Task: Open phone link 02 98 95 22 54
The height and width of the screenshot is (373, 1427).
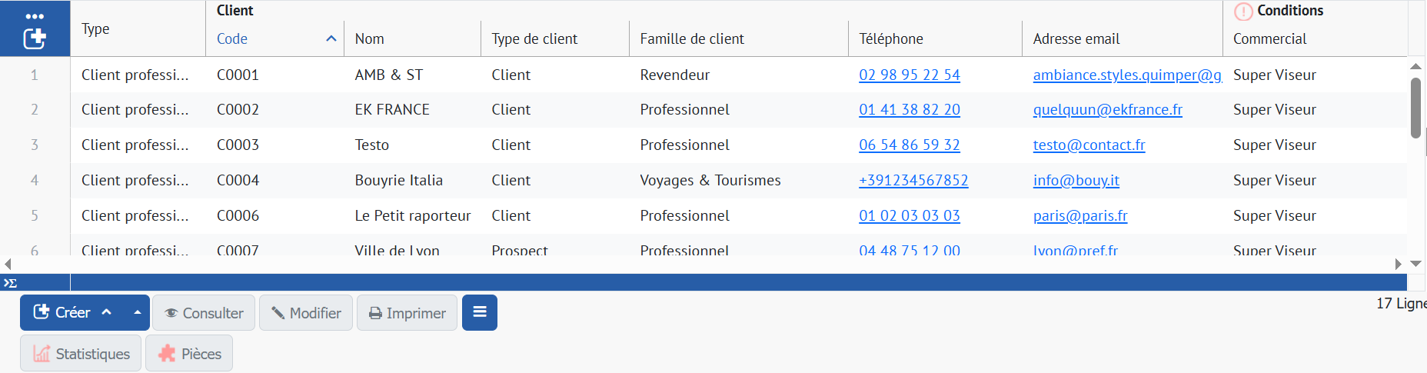Action: 909,75
